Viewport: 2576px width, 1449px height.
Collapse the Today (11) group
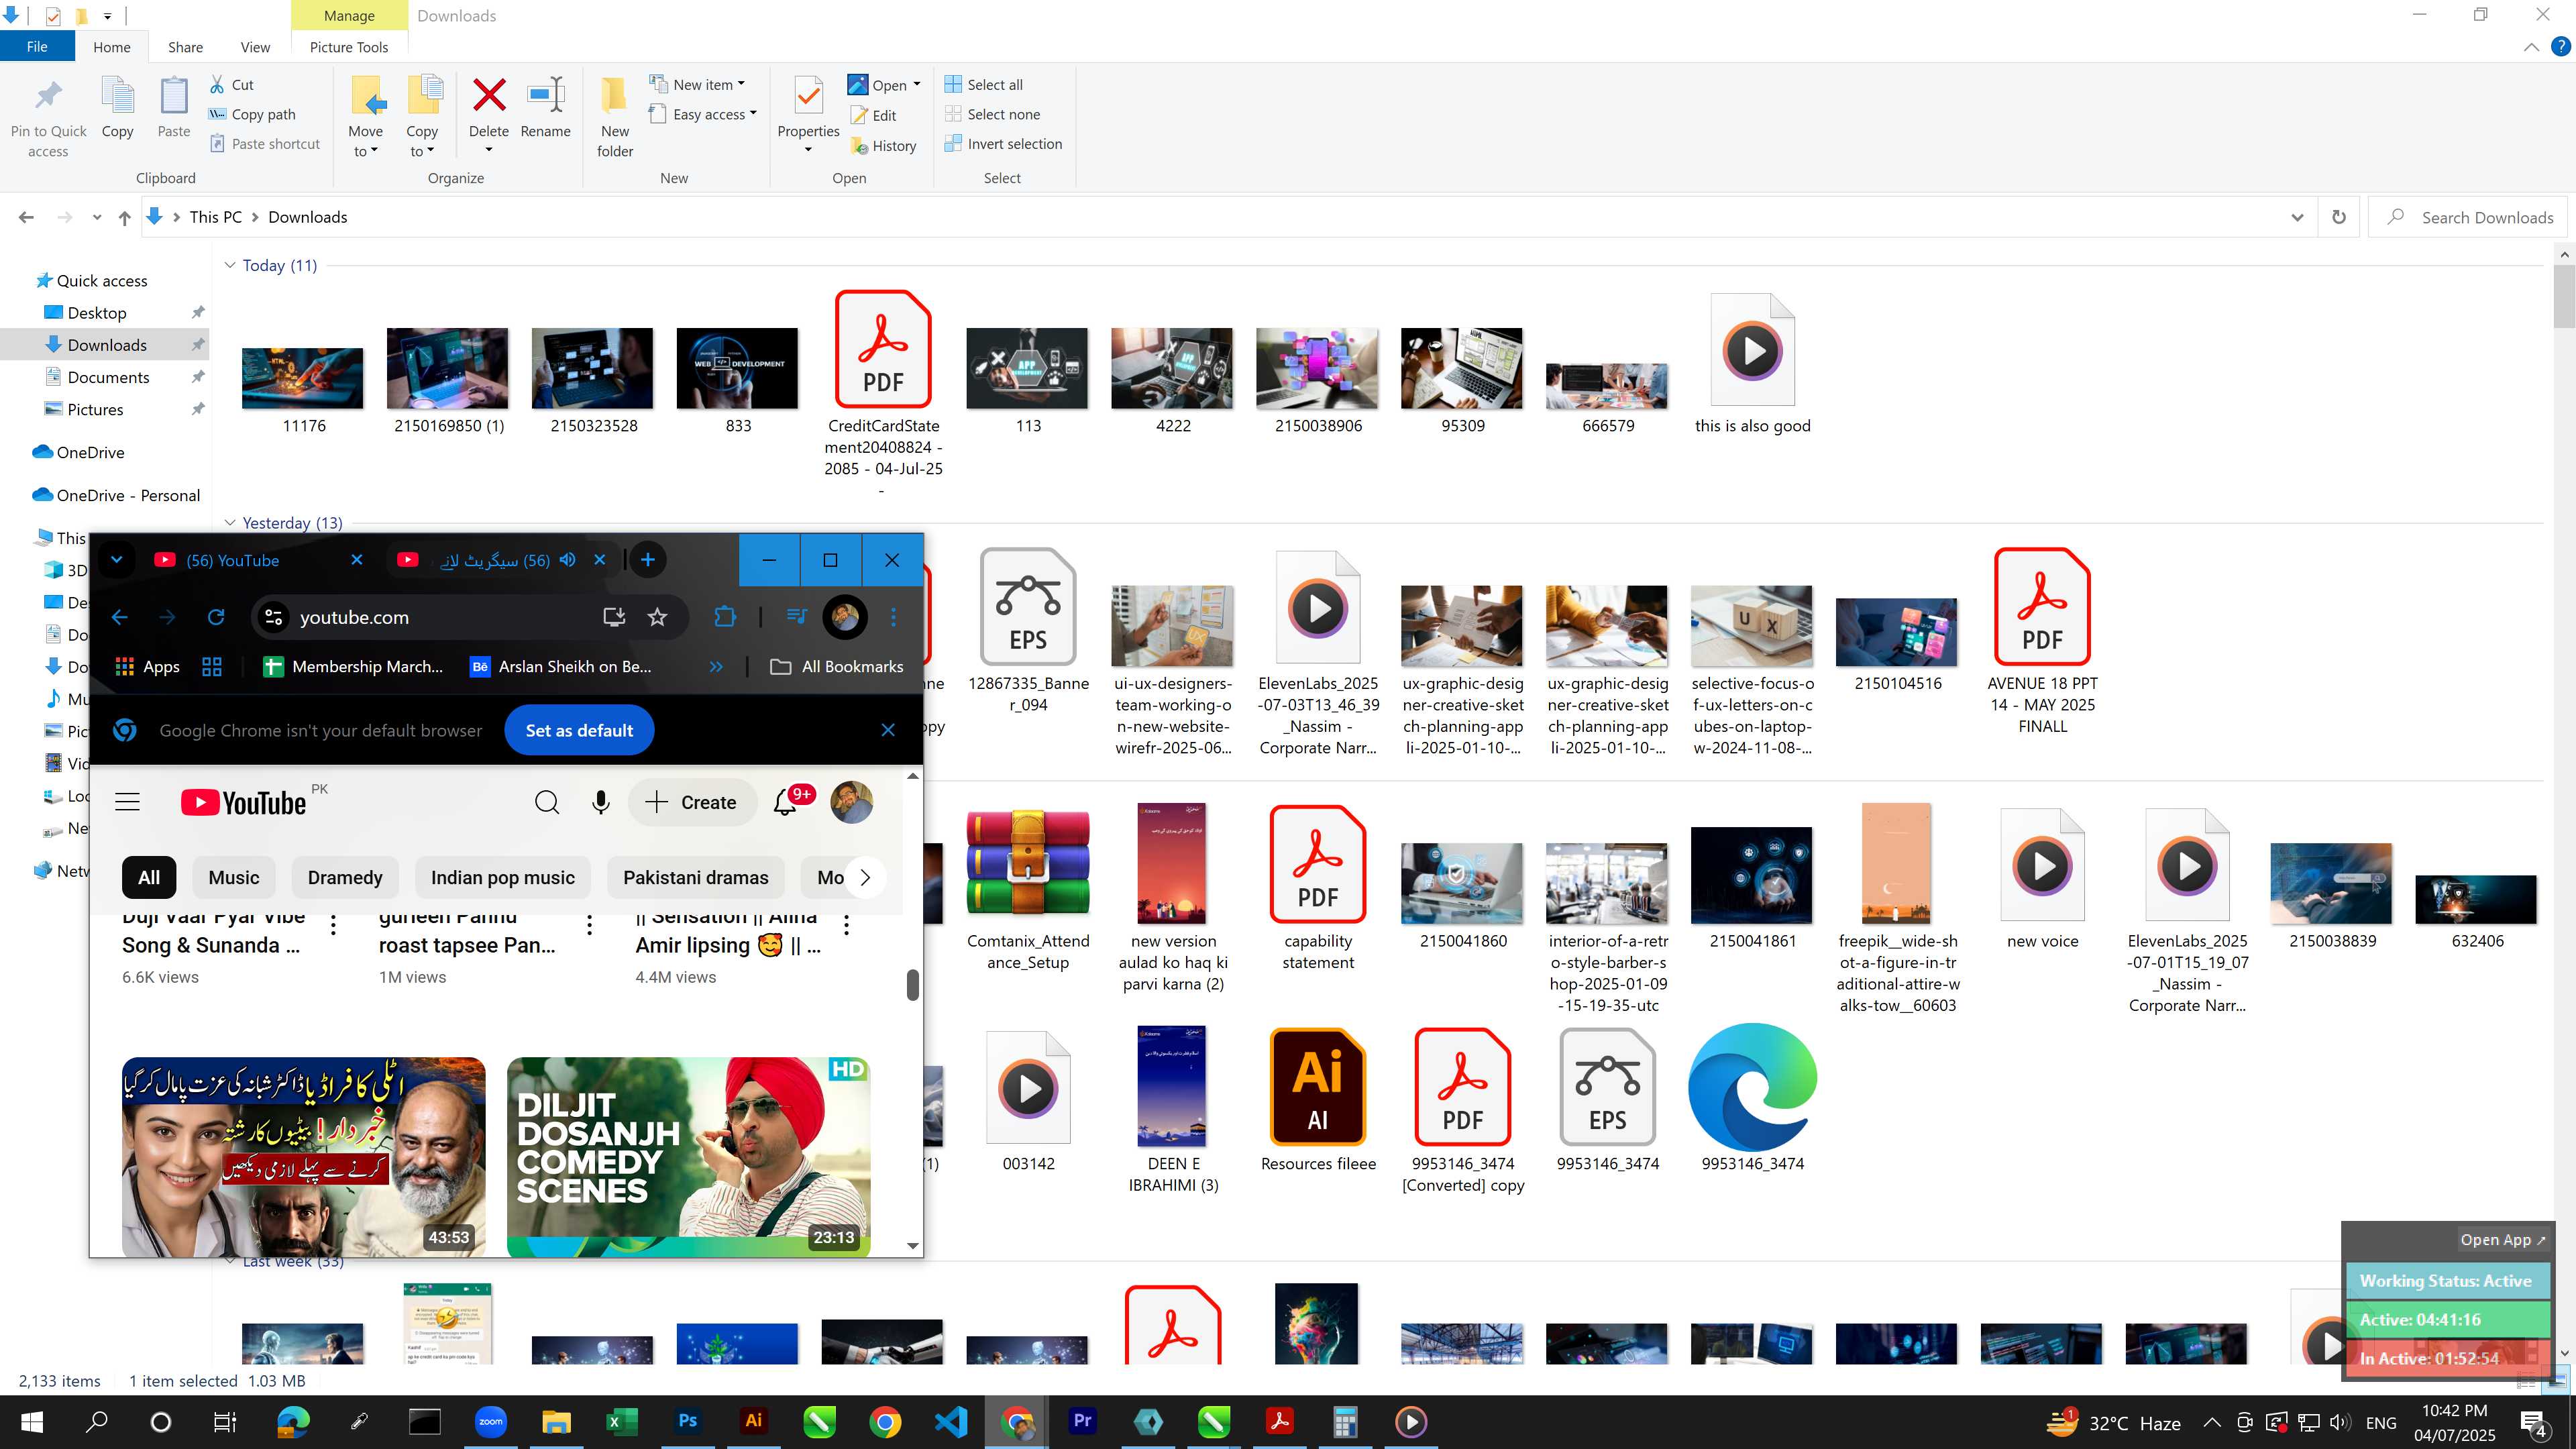click(x=230, y=265)
